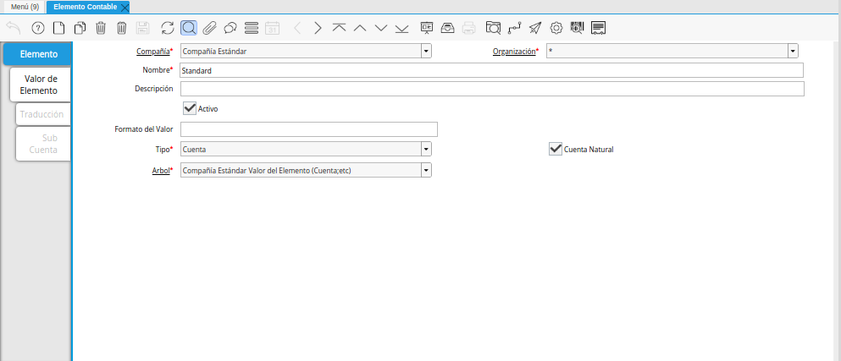Refresh the record data
The image size is (841, 361).
[168, 28]
